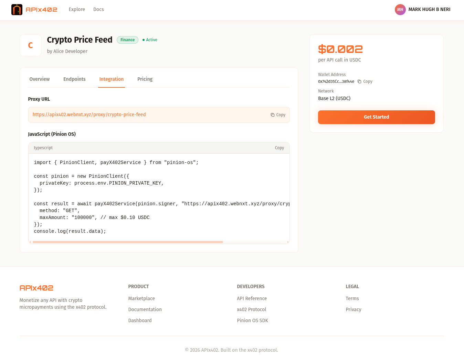Open the Privacy footer link
The height and width of the screenshot is (361, 464).
click(353, 309)
